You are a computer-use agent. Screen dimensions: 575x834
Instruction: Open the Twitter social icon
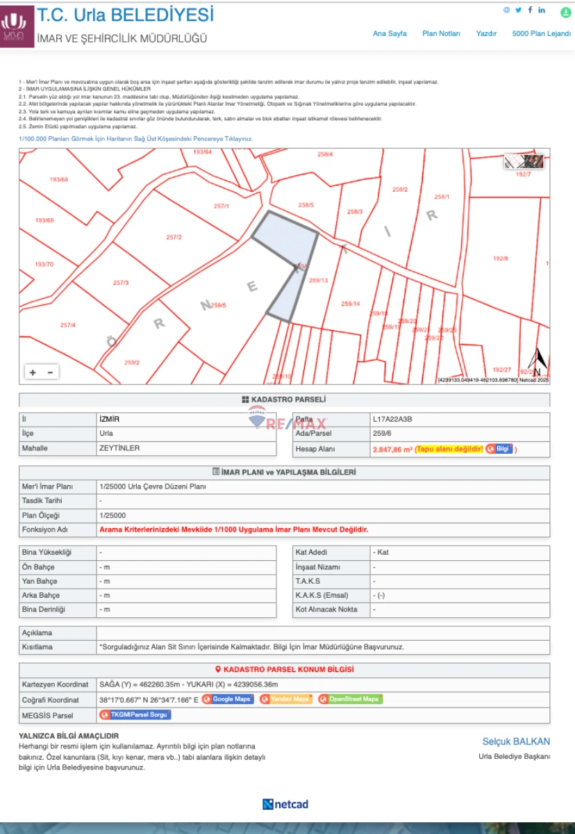click(x=518, y=10)
